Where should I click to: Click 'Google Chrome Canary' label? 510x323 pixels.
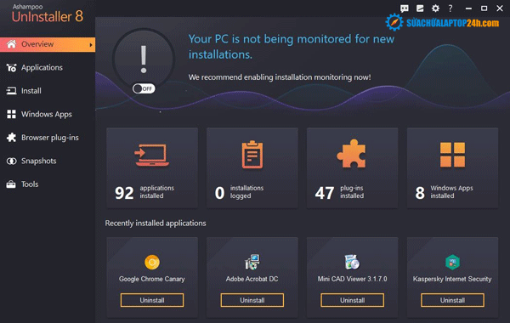coord(152,279)
